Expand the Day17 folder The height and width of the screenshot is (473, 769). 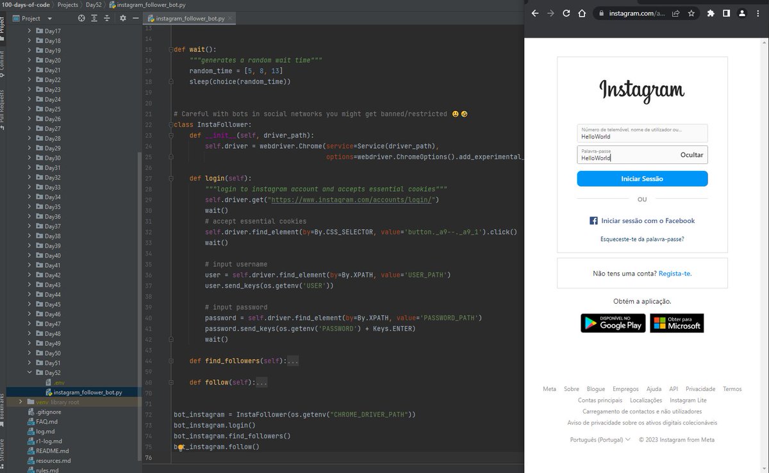pyautogui.click(x=29, y=31)
